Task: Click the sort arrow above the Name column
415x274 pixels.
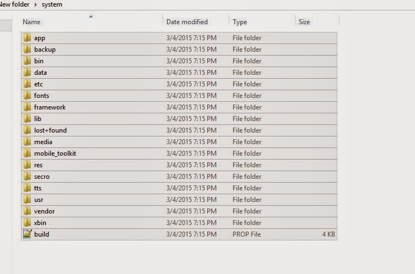Action: pyautogui.click(x=91, y=17)
